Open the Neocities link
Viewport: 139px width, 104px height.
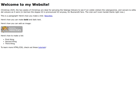tap(48, 16)
